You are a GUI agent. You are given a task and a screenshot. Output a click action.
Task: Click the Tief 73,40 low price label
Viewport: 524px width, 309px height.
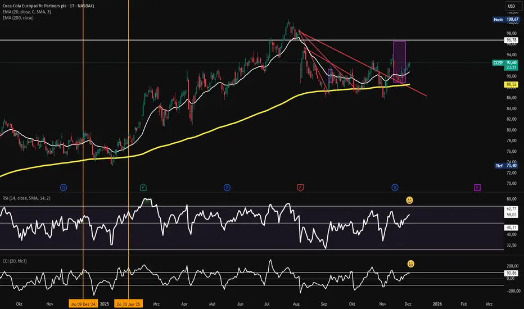tap(507, 166)
